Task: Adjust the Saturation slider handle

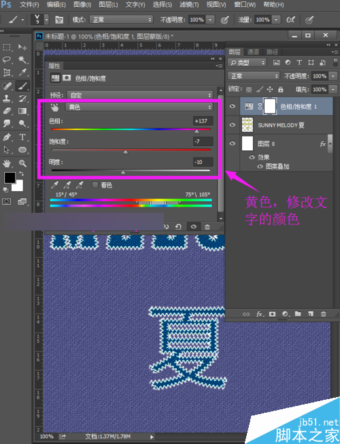Action: point(125,152)
